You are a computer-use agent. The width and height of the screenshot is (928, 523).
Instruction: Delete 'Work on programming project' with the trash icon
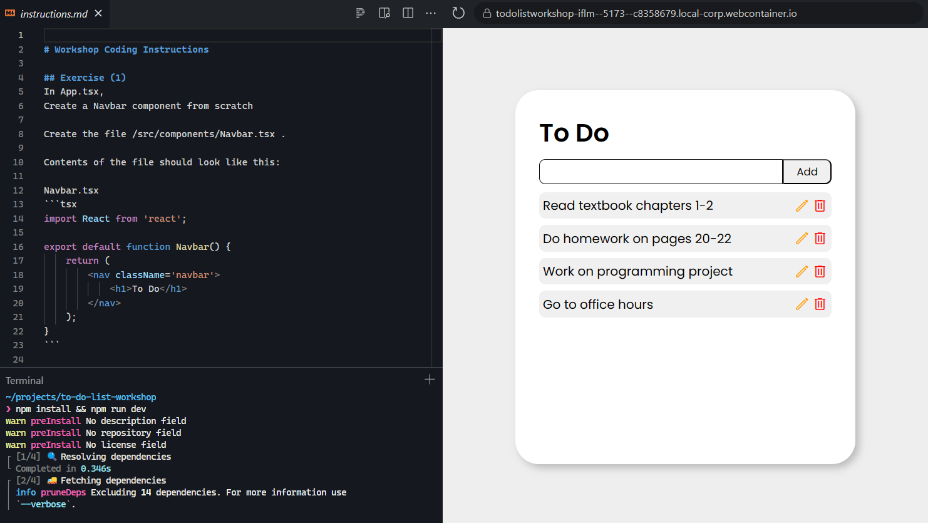pyautogui.click(x=820, y=271)
